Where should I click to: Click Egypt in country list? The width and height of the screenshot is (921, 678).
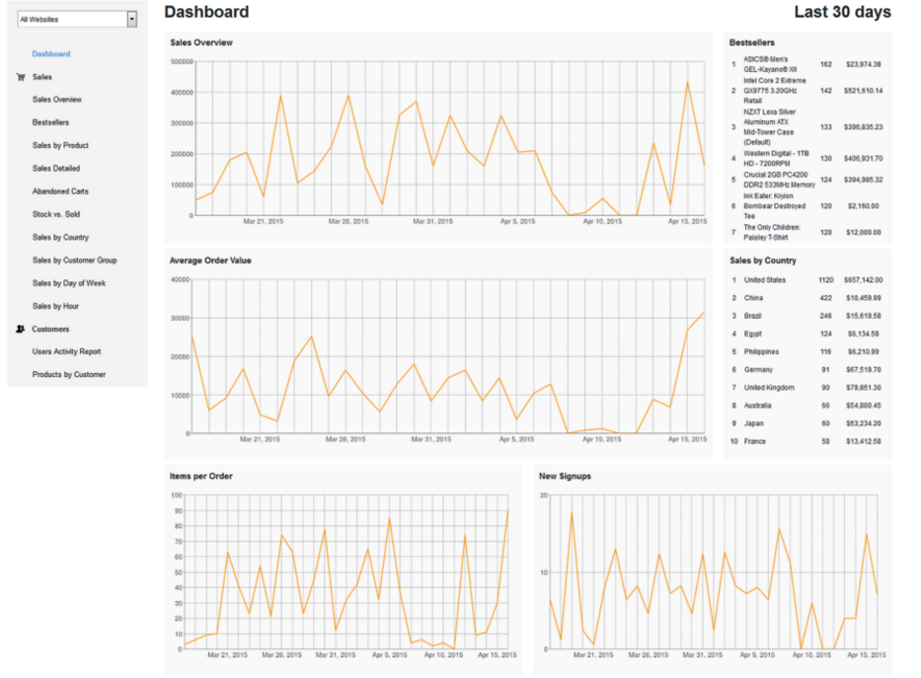coord(753,334)
